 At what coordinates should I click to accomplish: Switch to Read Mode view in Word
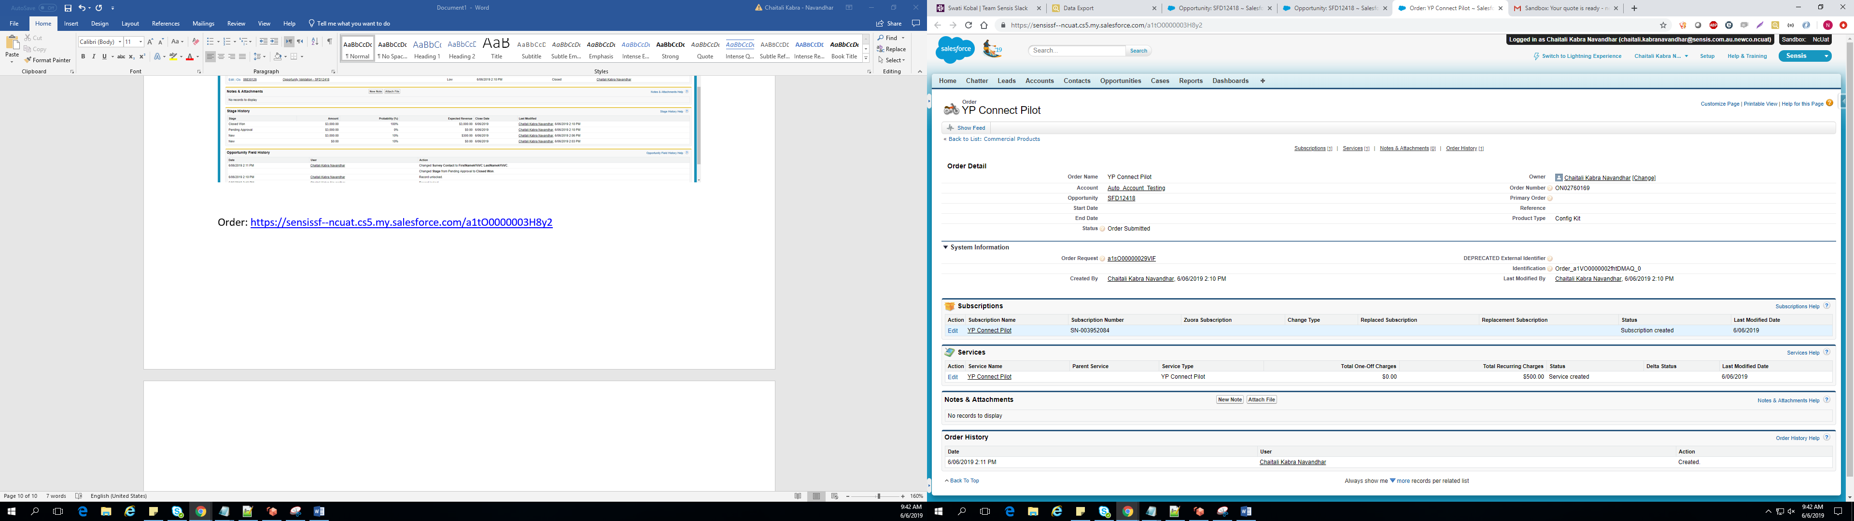coord(798,496)
